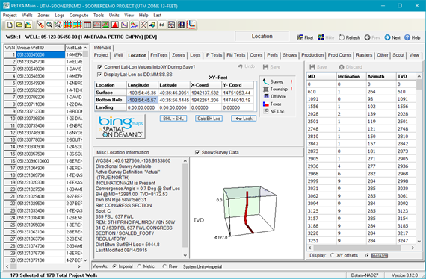Image resolution: width=426 pixels, height=279 pixels.
Task: Click the Unique Well ID column header
Action: point(40,48)
